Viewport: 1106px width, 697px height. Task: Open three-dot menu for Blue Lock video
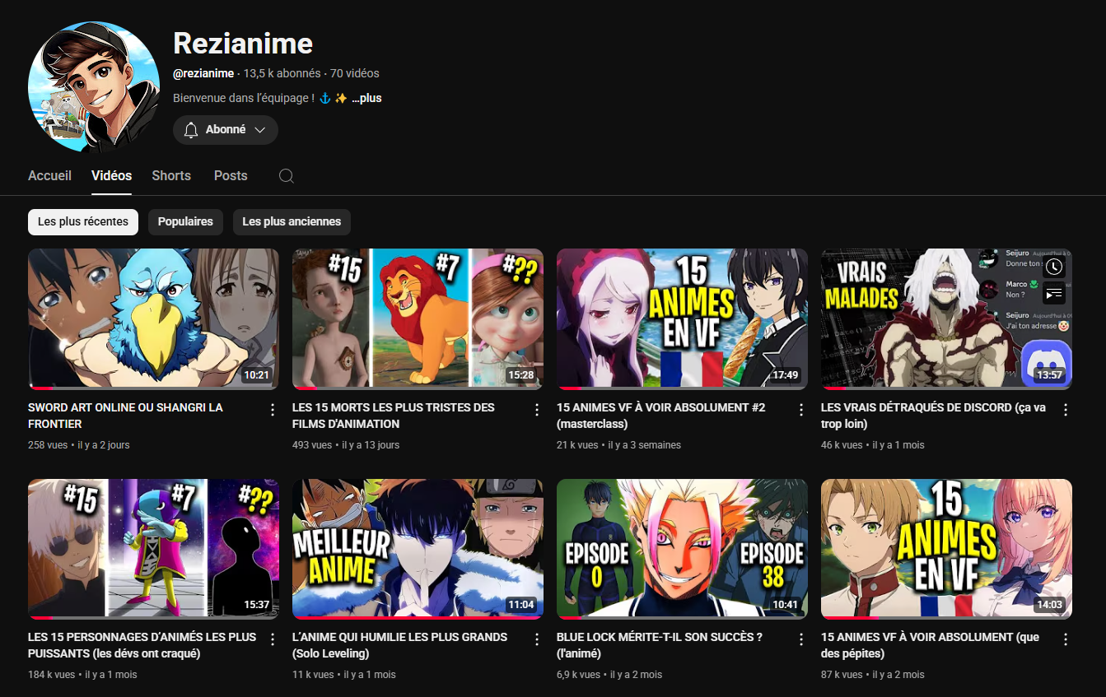click(801, 639)
